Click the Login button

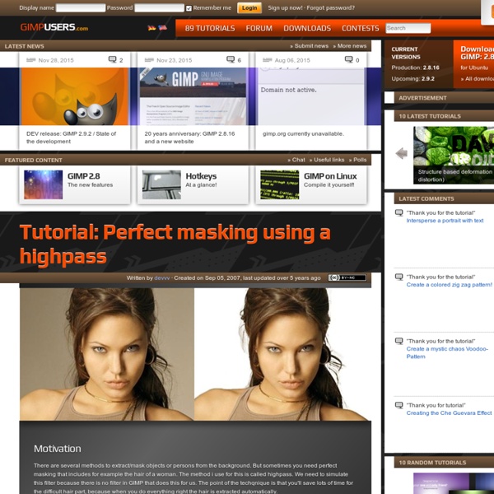coord(249,8)
